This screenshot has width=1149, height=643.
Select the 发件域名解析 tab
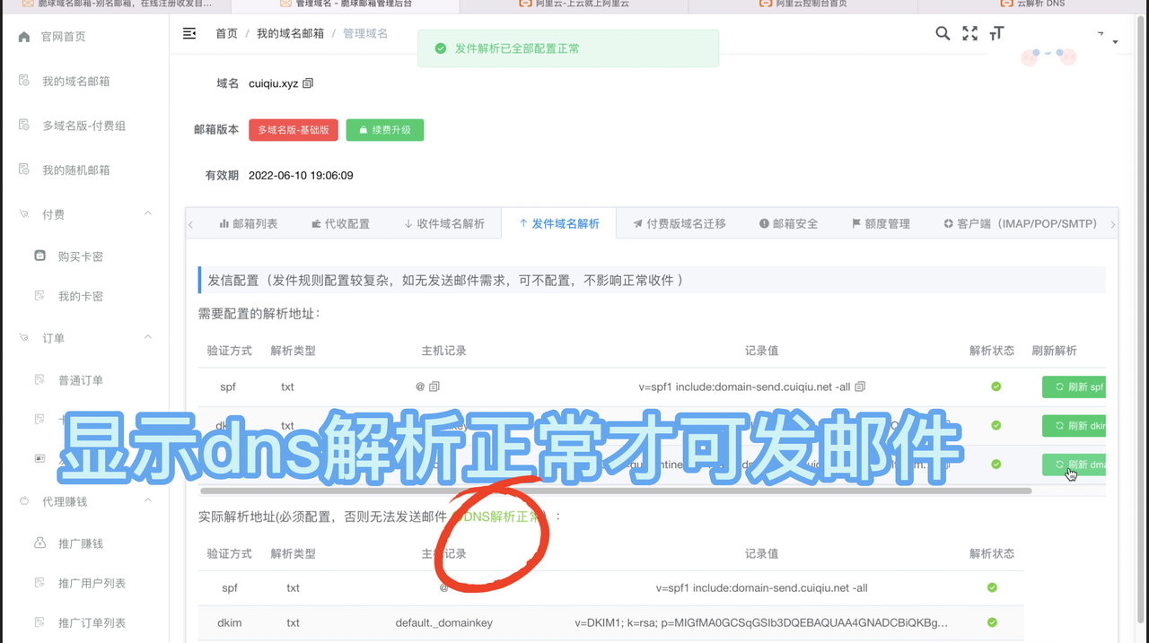pyautogui.click(x=559, y=224)
